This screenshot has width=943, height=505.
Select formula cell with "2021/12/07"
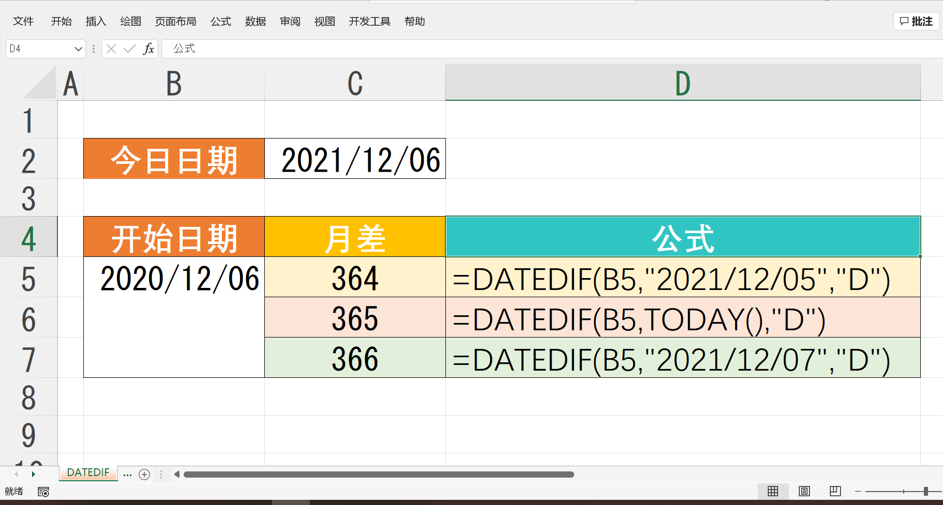(683, 358)
